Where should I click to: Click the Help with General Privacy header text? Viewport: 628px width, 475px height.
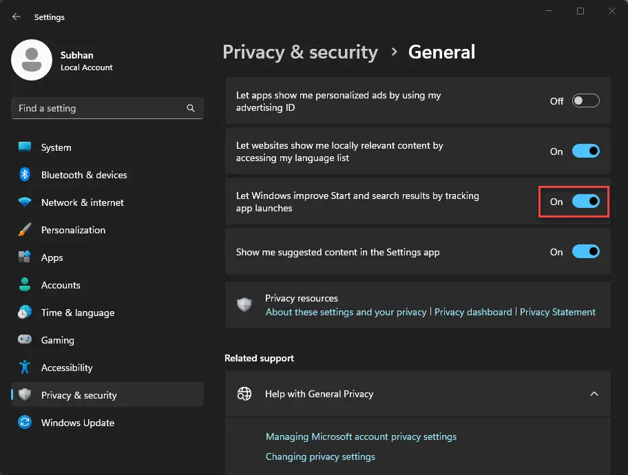coord(320,394)
